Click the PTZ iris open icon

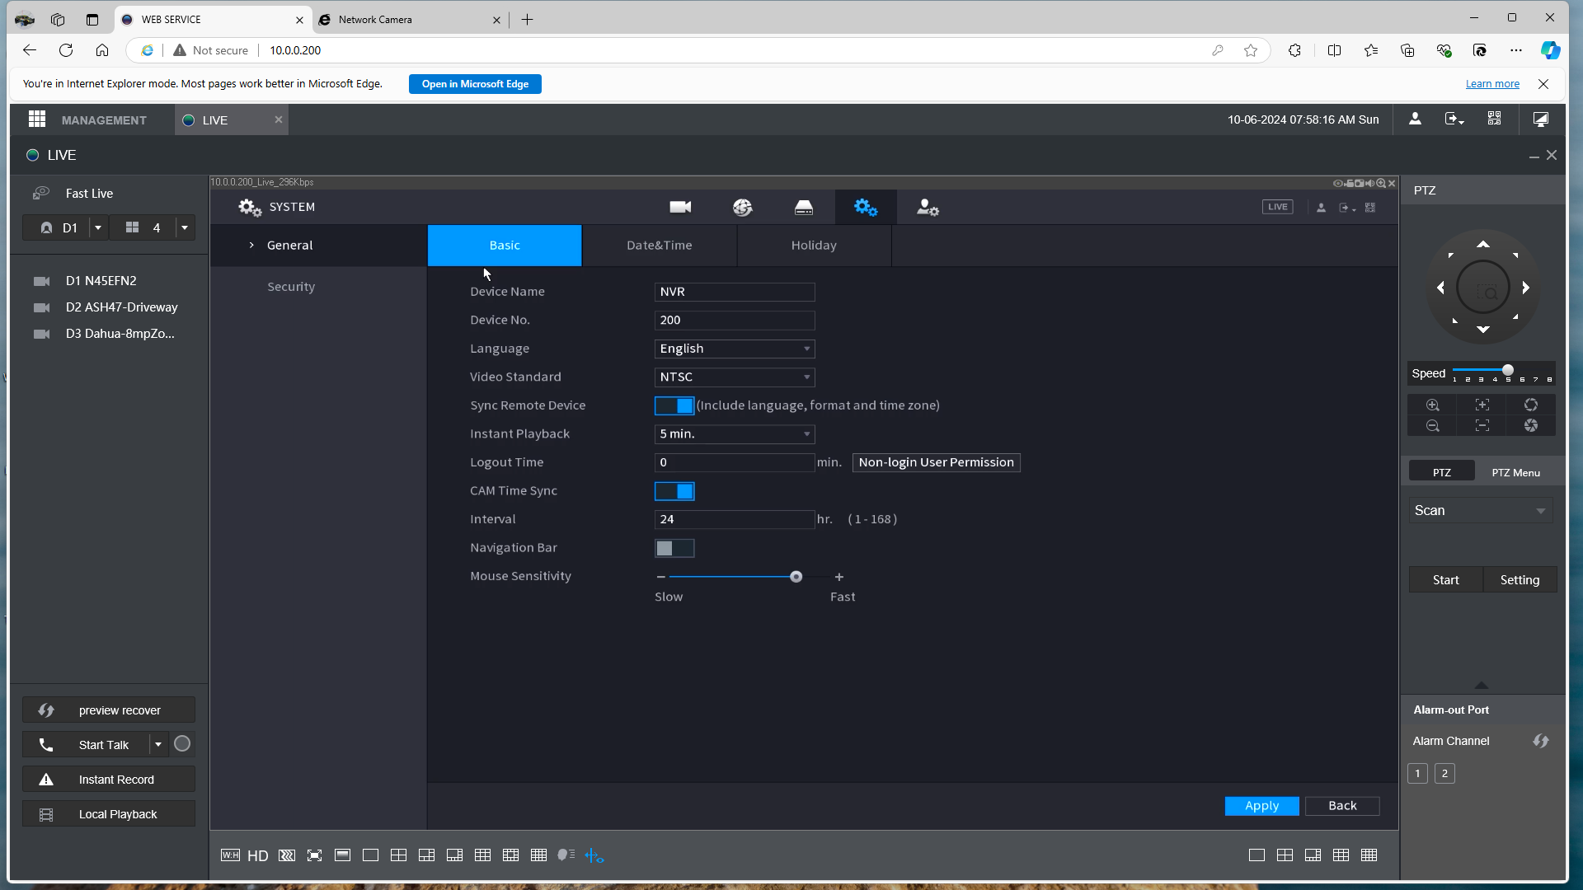pos(1531,405)
